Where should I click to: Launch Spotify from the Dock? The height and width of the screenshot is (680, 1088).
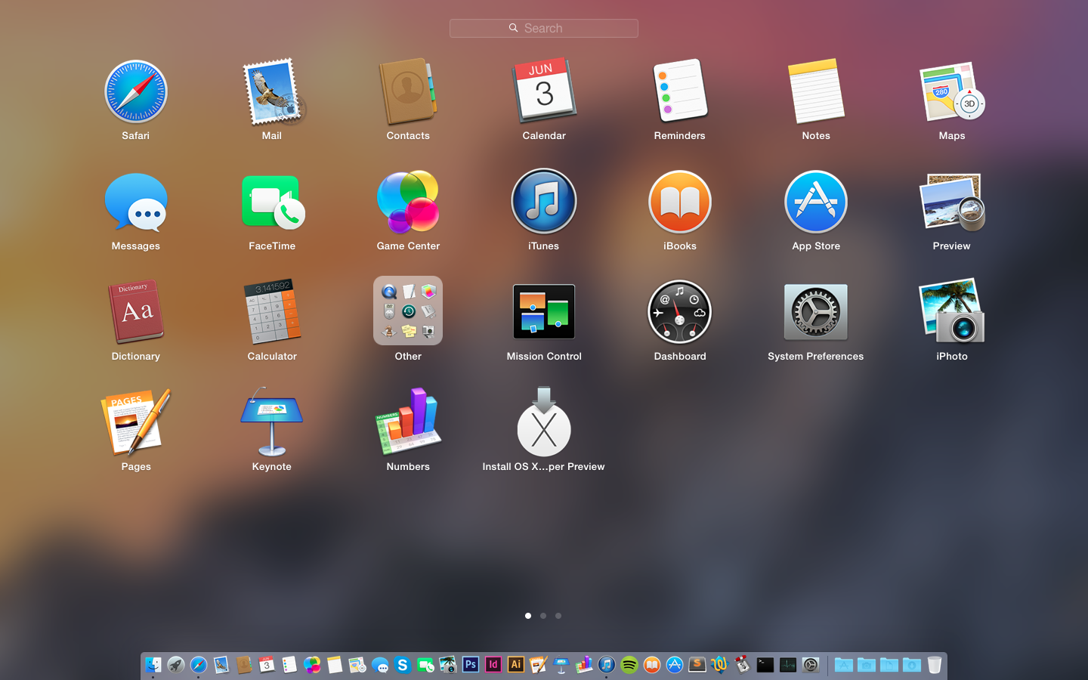click(x=629, y=665)
